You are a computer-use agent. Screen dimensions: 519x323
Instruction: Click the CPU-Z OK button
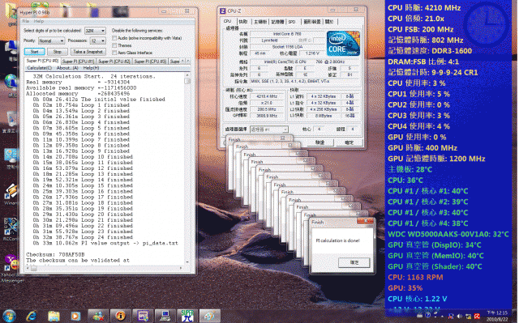tap(349, 142)
